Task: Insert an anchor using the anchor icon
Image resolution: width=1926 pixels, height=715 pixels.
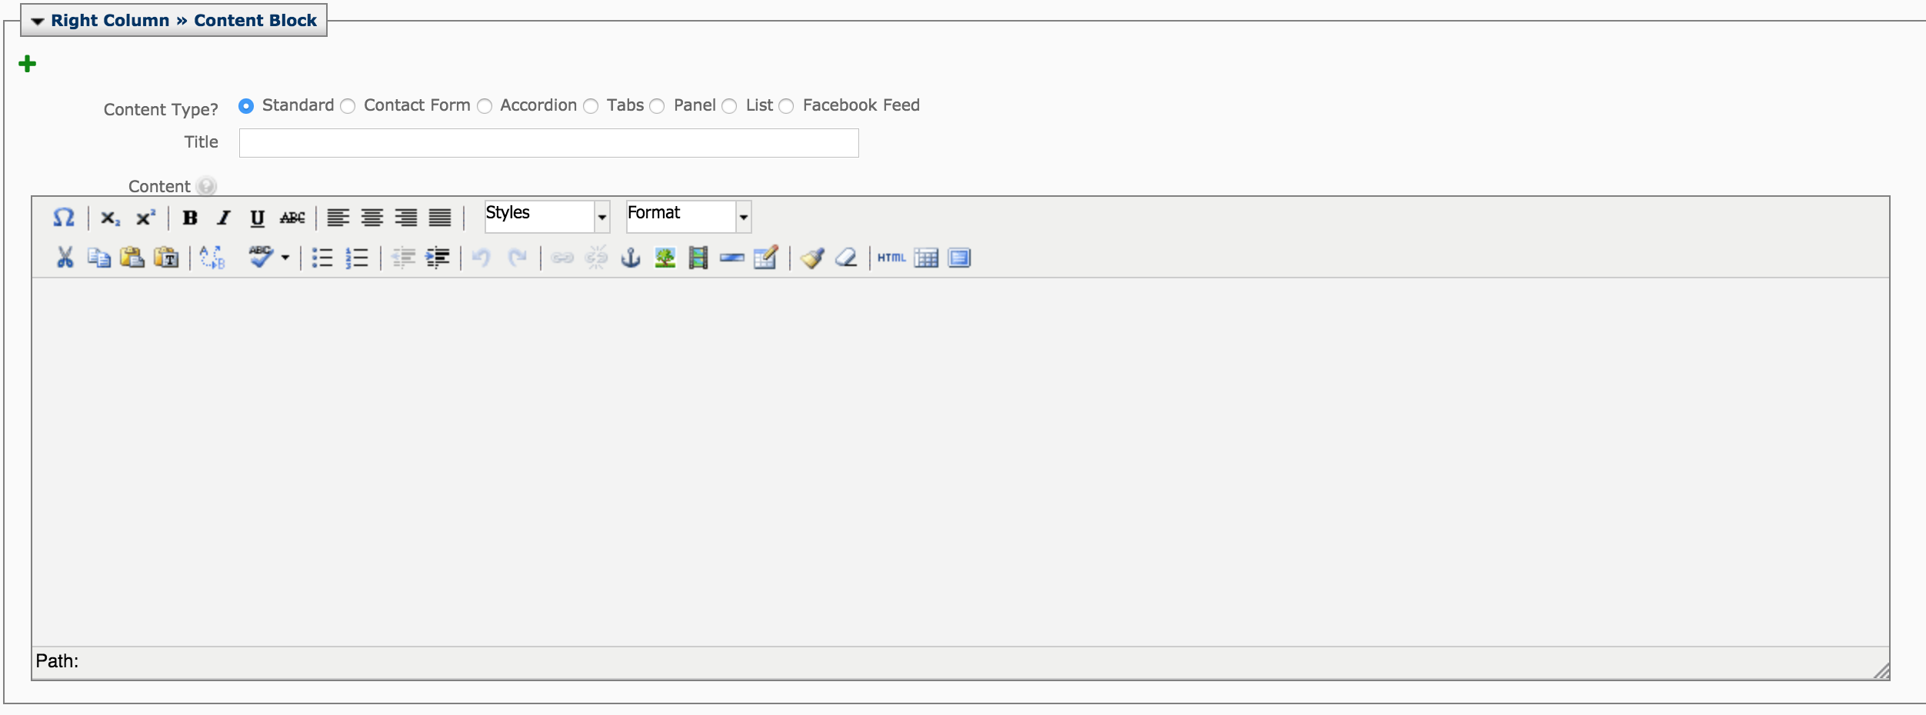Action: click(x=631, y=258)
